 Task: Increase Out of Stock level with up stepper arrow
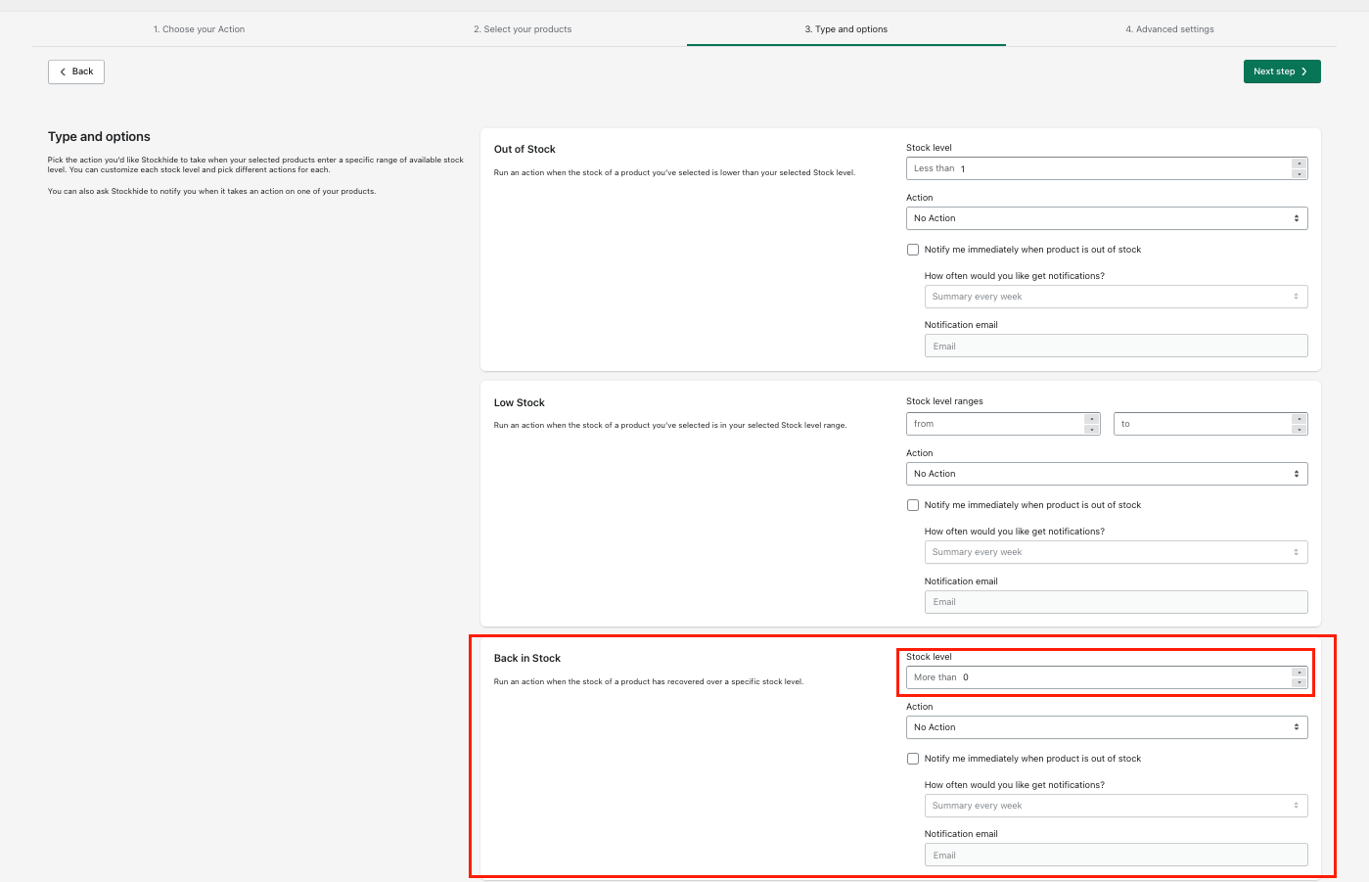tap(1299, 163)
